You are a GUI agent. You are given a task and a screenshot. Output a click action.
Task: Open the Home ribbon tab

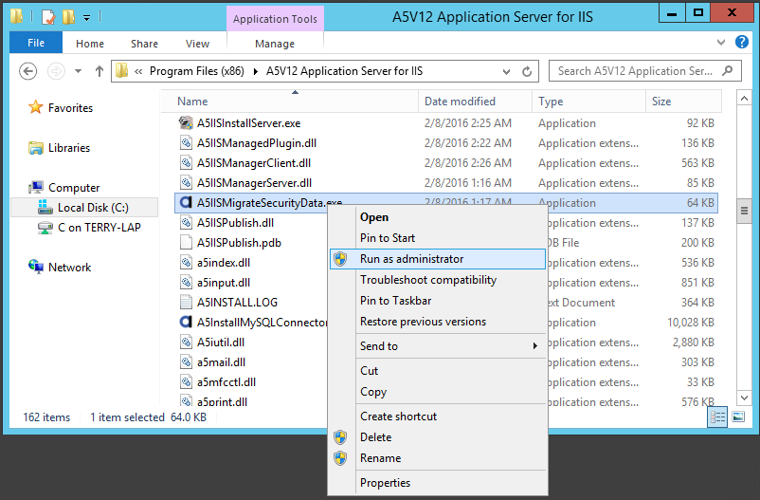coord(90,44)
